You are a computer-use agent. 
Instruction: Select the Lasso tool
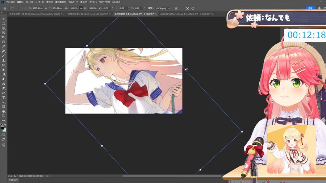(x=3, y=28)
